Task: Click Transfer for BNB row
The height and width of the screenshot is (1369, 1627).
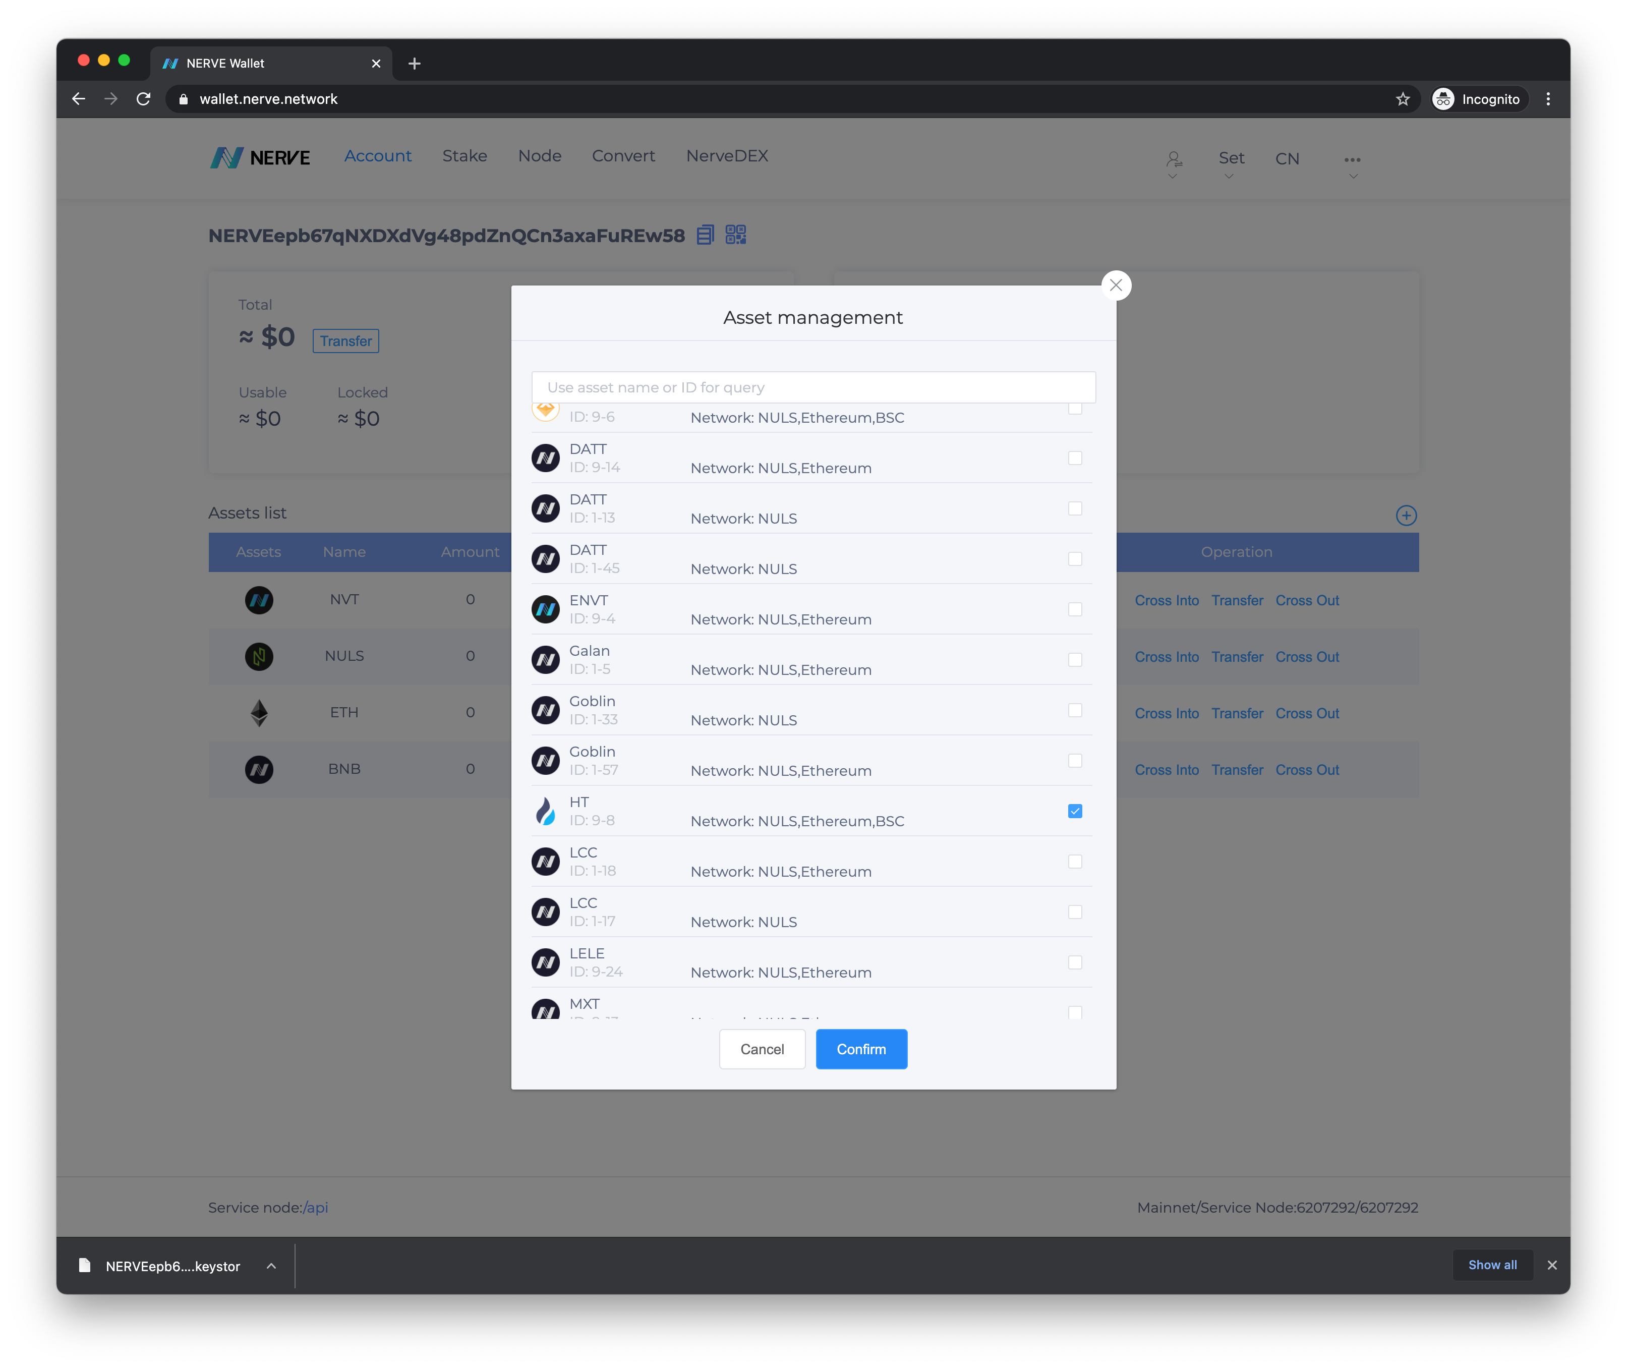Action: point(1237,770)
